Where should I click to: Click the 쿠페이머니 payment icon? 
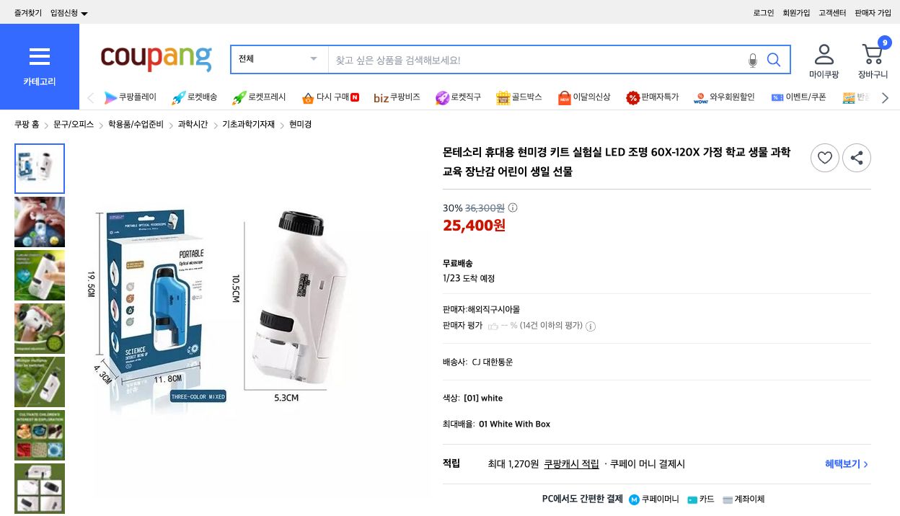(x=634, y=499)
